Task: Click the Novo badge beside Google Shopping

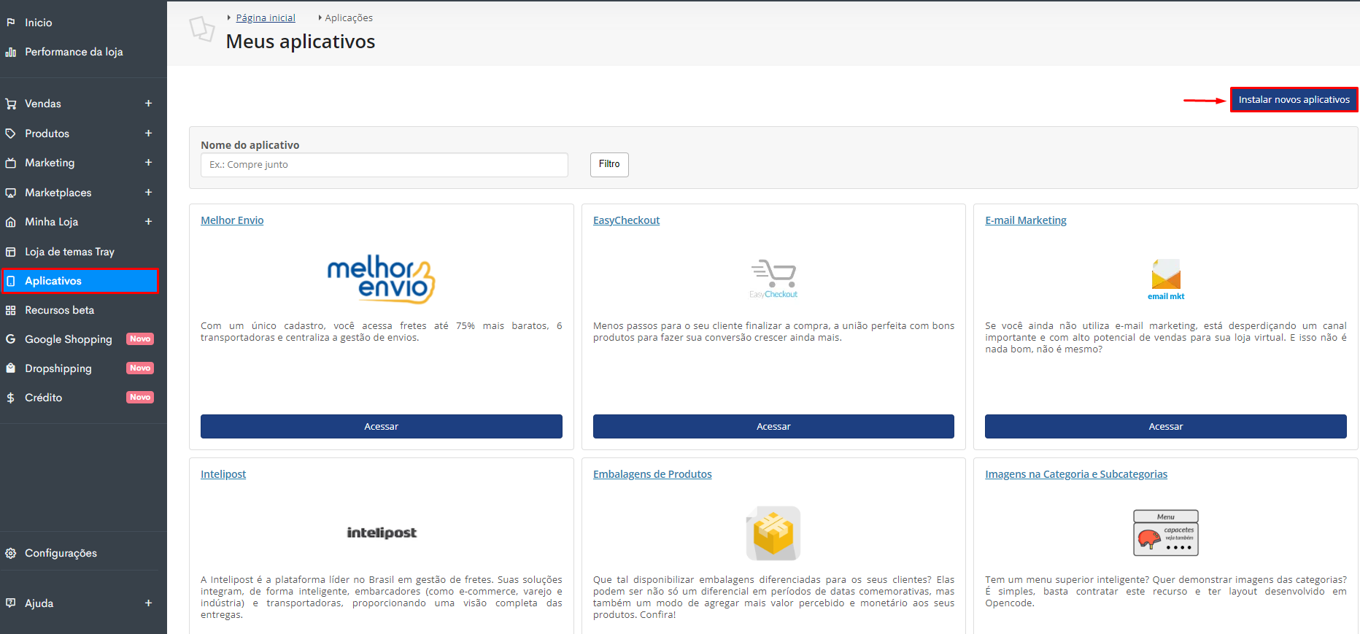Action: 140,339
